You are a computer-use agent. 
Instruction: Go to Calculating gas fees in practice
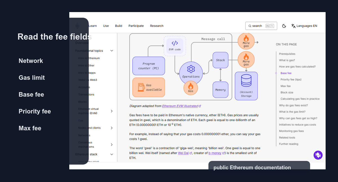tap(300, 99)
